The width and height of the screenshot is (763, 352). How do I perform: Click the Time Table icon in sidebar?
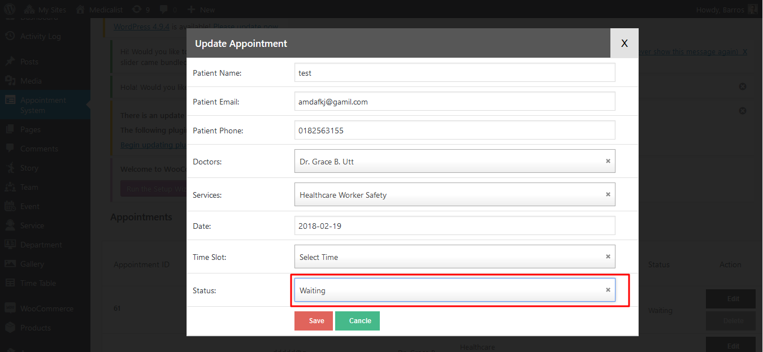tap(10, 283)
